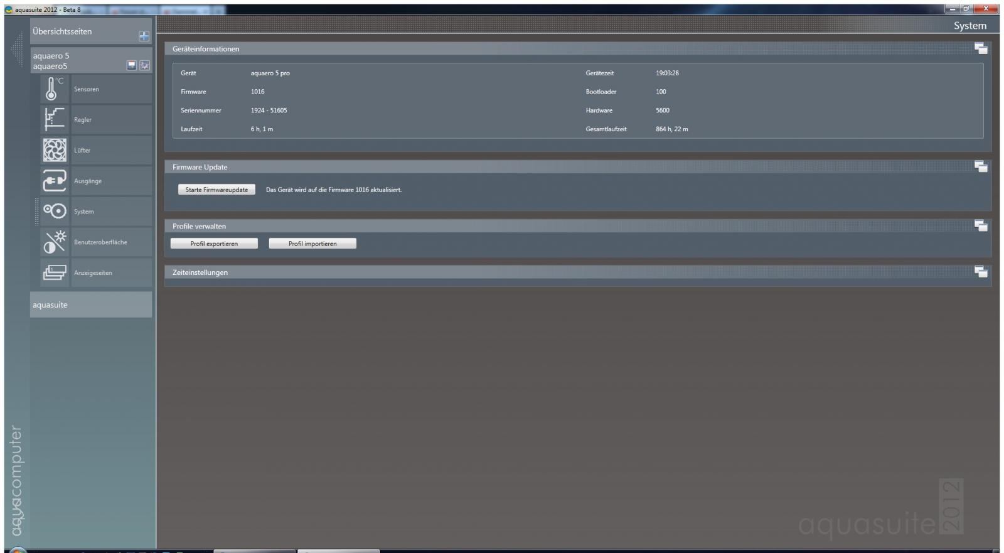The width and height of the screenshot is (1004, 553).
Task: Click the 'Gesamtlaufzeit' label
Action: point(606,129)
